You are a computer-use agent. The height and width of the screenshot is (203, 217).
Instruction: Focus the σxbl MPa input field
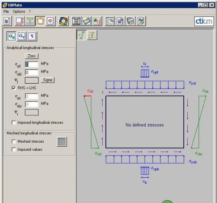point(32,72)
